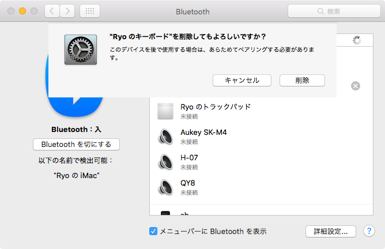Select the Ryo のトラックパッド device icon
The image size is (385, 249).
coord(165,111)
